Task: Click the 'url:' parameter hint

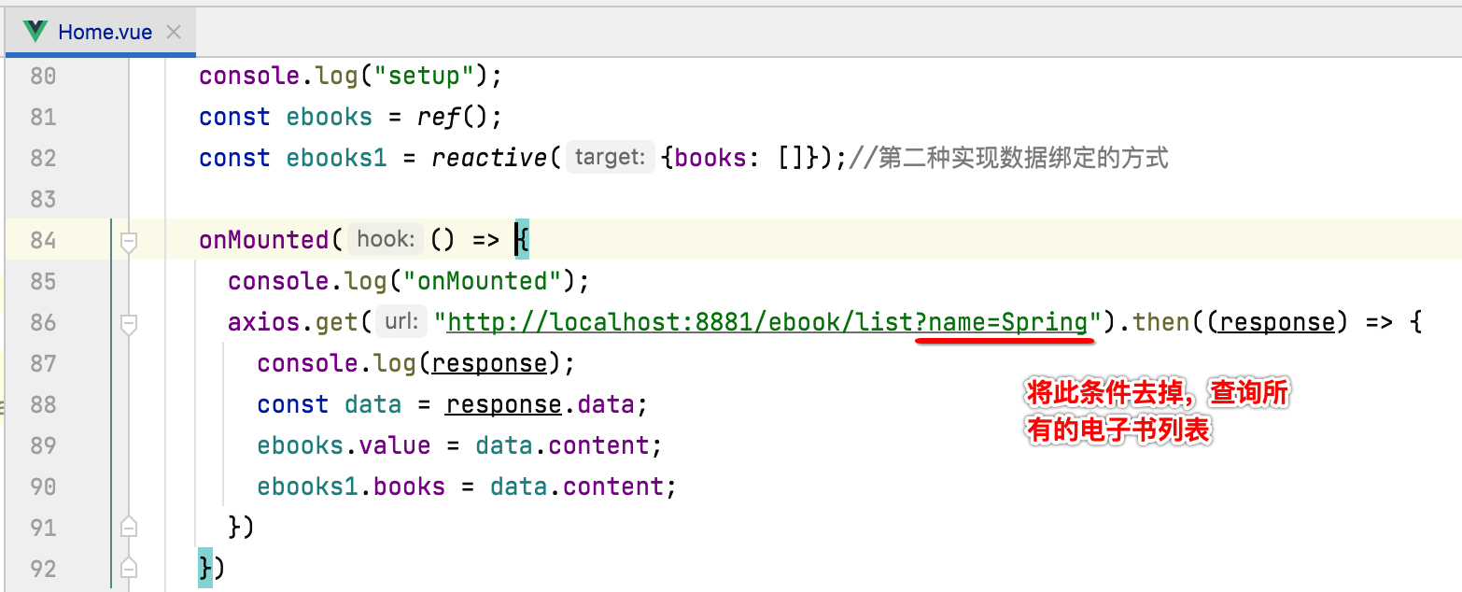Action: click(401, 322)
